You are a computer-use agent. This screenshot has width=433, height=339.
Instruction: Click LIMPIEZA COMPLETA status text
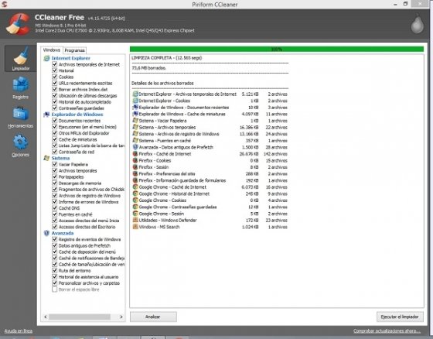(x=166, y=58)
